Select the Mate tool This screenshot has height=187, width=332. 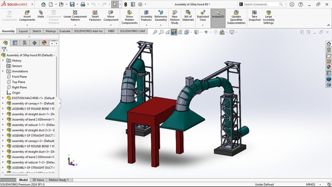tap(40, 14)
